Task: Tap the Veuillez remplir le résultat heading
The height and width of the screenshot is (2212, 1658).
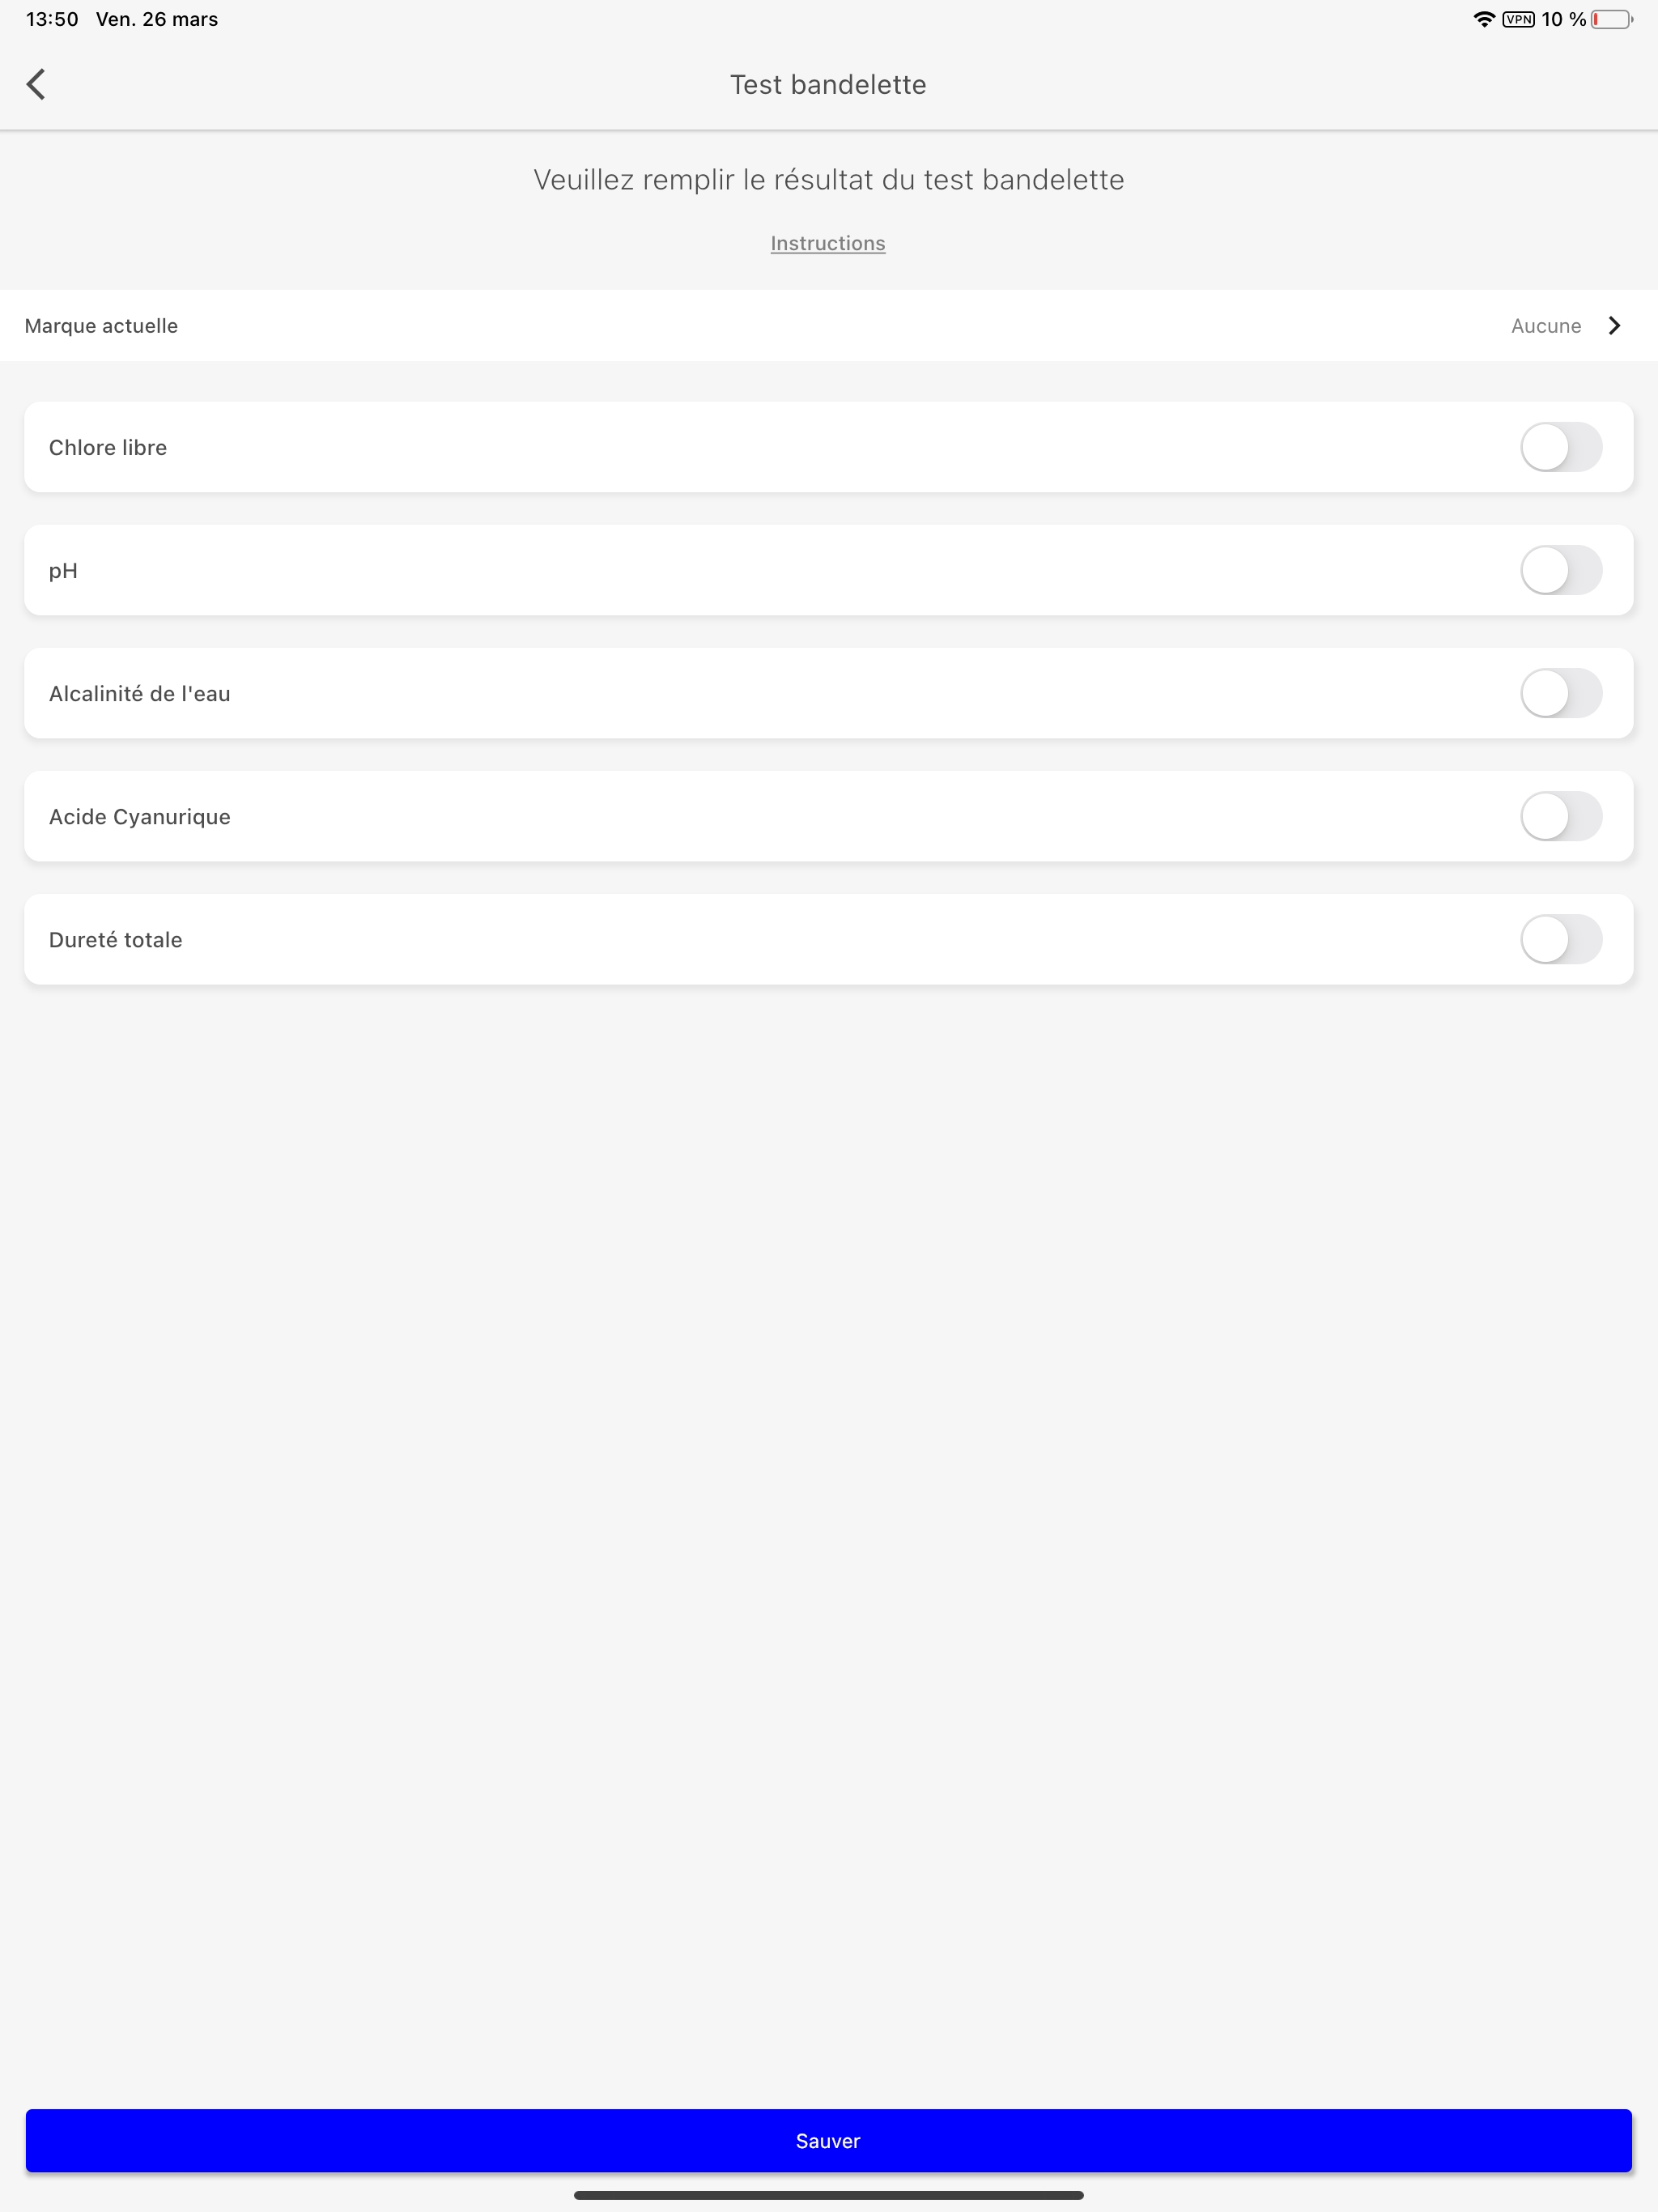Action: [x=828, y=180]
